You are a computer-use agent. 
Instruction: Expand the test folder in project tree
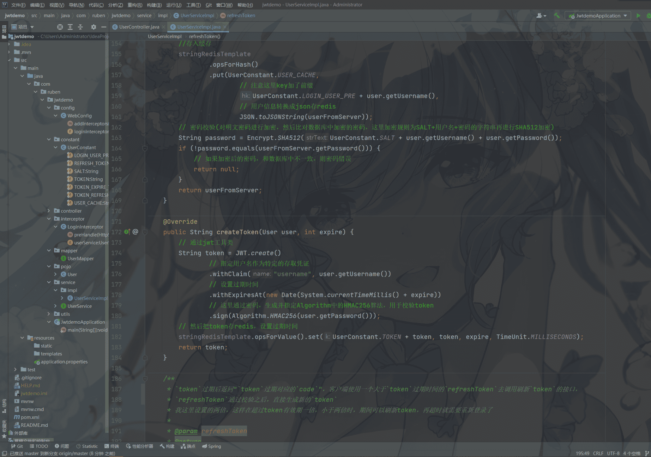point(16,370)
